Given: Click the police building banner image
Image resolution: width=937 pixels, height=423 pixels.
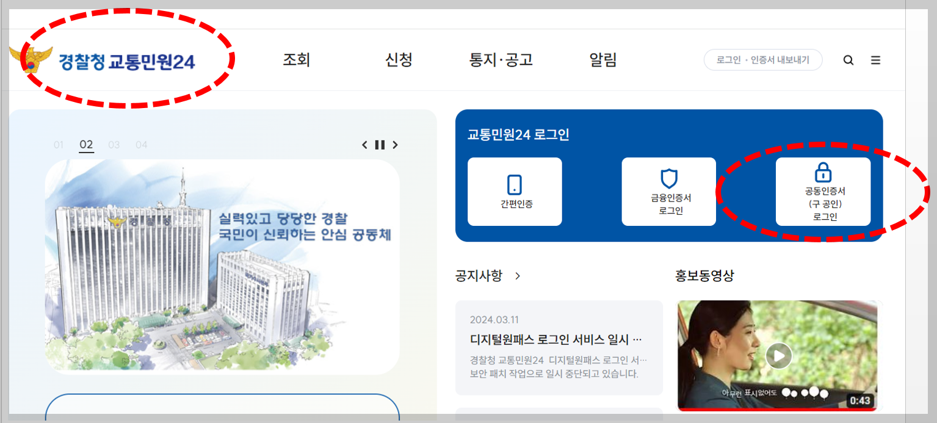Looking at the screenshot, I should point(222,267).
